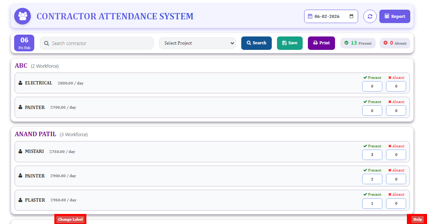Click the Present label in ELECTRICAL row
This screenshot has height=224, width=427.
tap(372, 77)
